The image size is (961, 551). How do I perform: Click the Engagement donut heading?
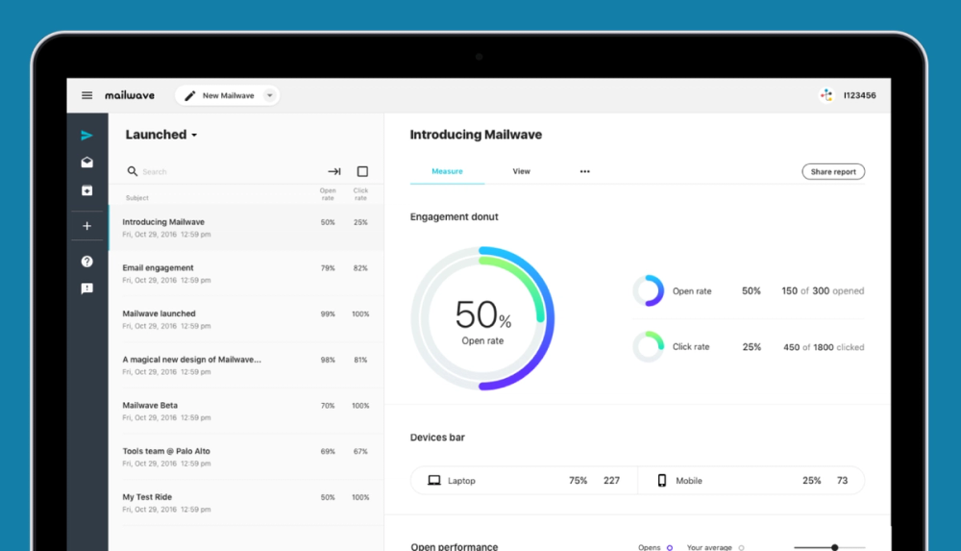click(x=455, y=216)
